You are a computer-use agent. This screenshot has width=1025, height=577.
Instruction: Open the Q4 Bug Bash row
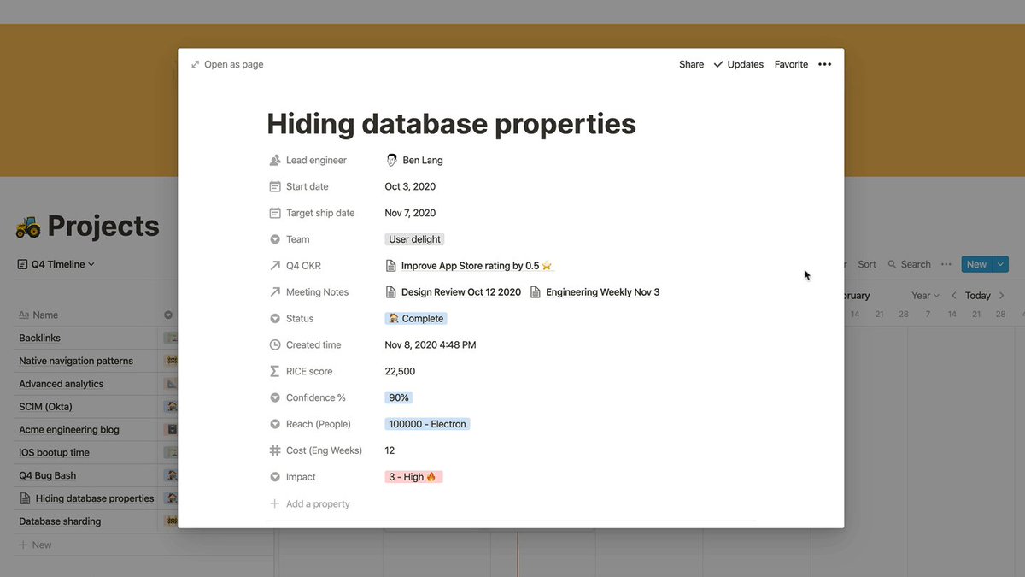pos(48,475)
